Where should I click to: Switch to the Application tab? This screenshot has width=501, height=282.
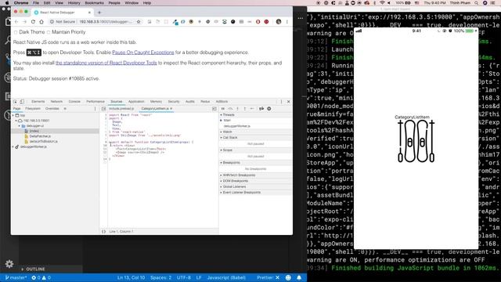136,102
